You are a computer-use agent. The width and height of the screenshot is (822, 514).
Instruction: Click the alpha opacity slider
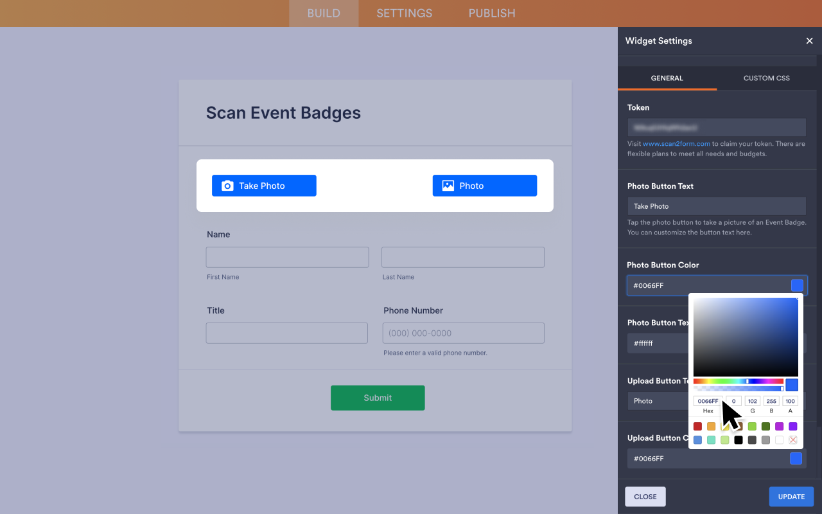tap(738, 389)
